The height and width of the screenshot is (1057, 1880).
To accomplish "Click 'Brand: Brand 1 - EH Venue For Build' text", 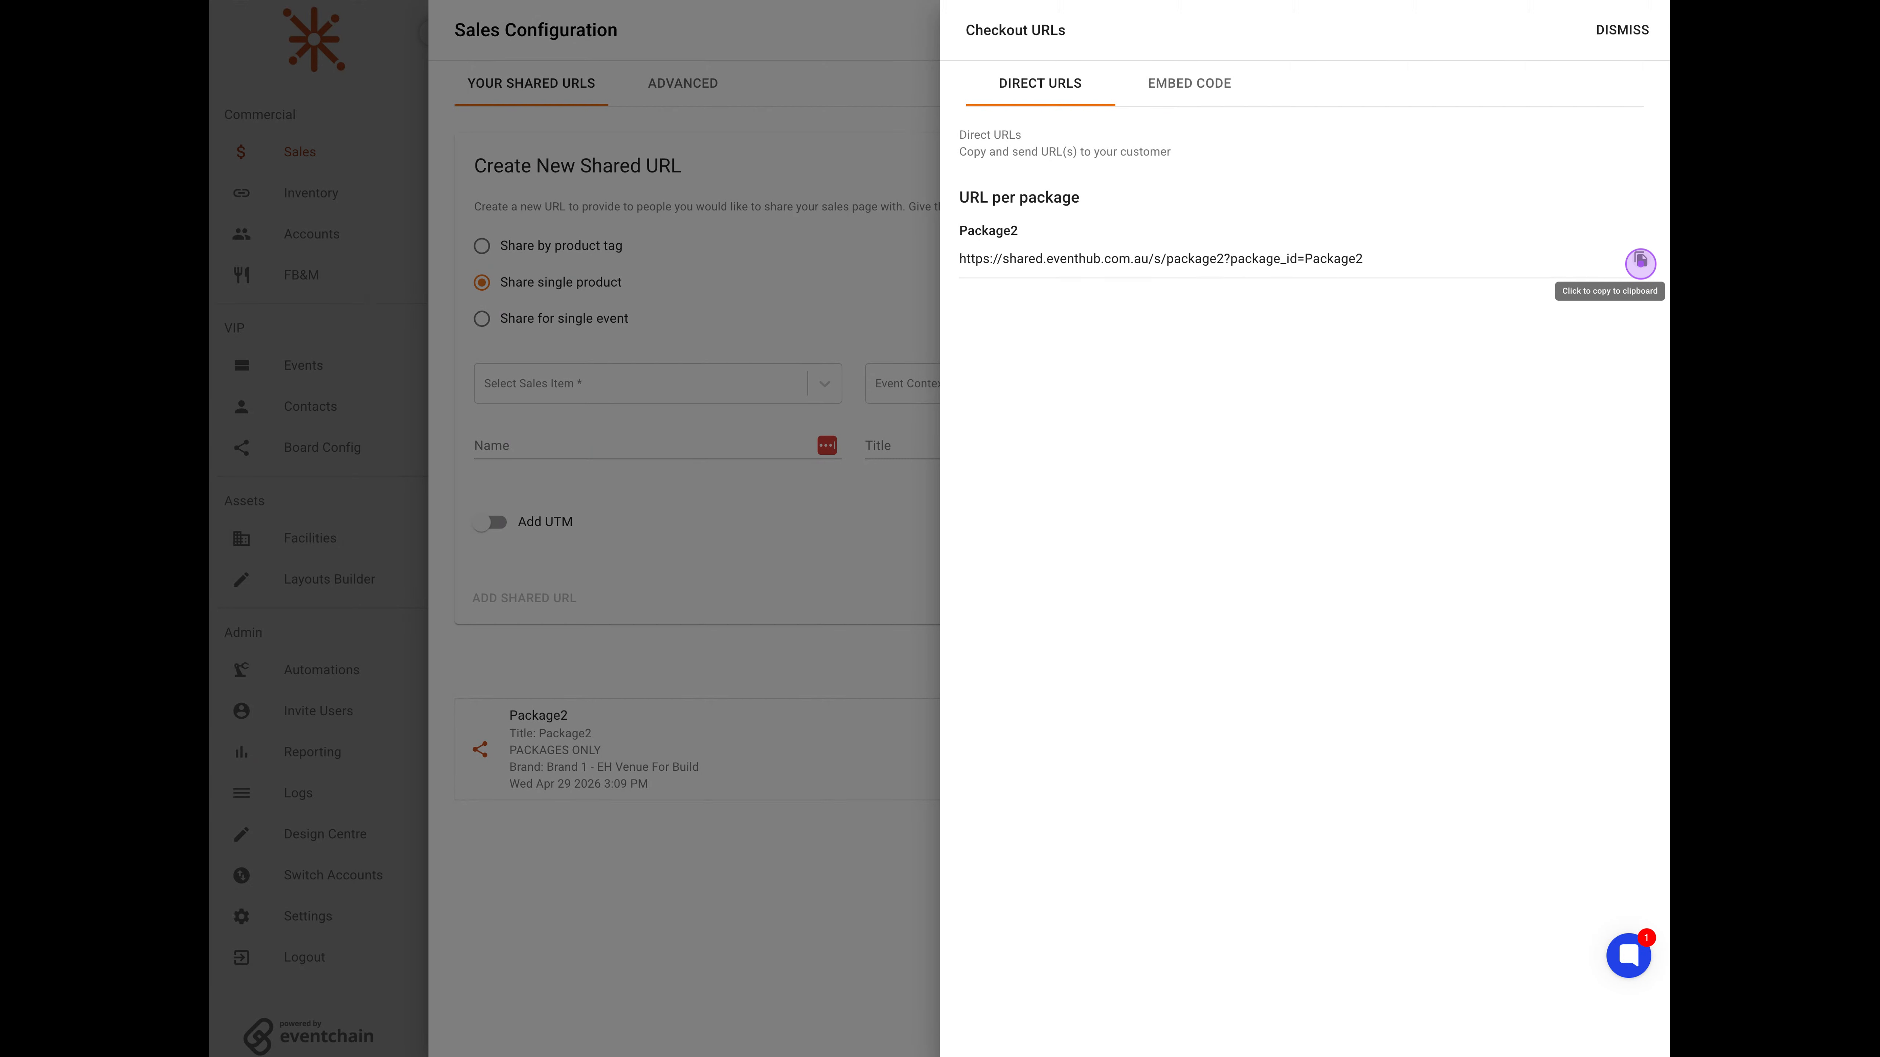I will 604,767.
